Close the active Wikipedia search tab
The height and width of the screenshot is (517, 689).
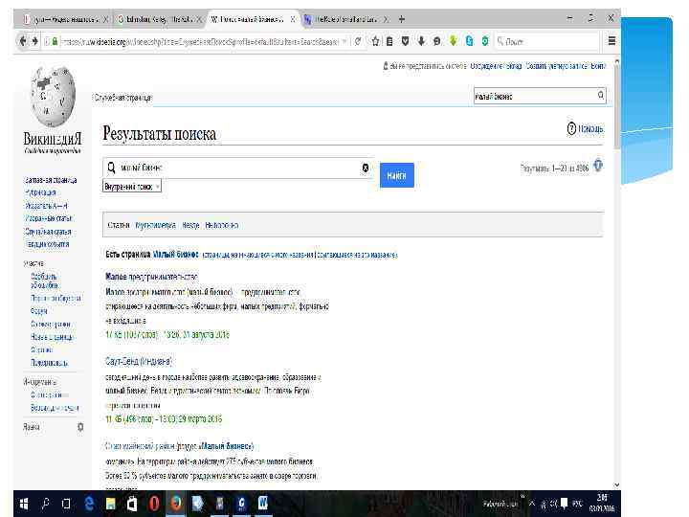(x=292, y=19)
